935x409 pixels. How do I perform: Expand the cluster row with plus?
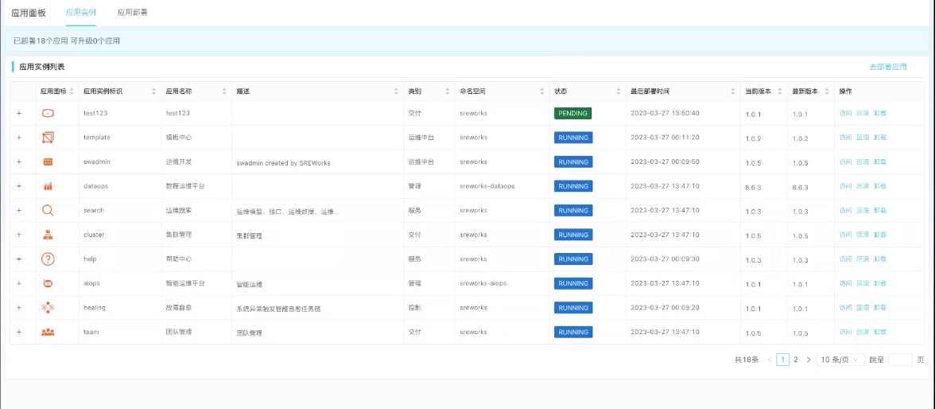19,236
